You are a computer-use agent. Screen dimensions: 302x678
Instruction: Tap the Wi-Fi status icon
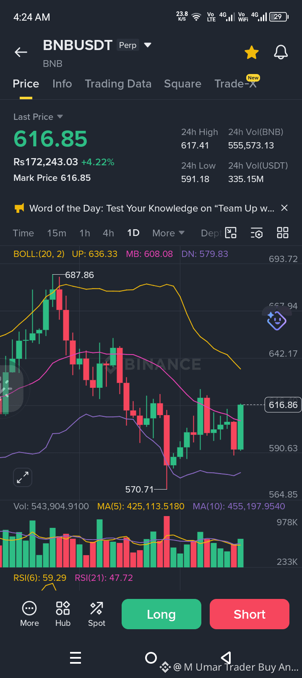click(196, 17)
